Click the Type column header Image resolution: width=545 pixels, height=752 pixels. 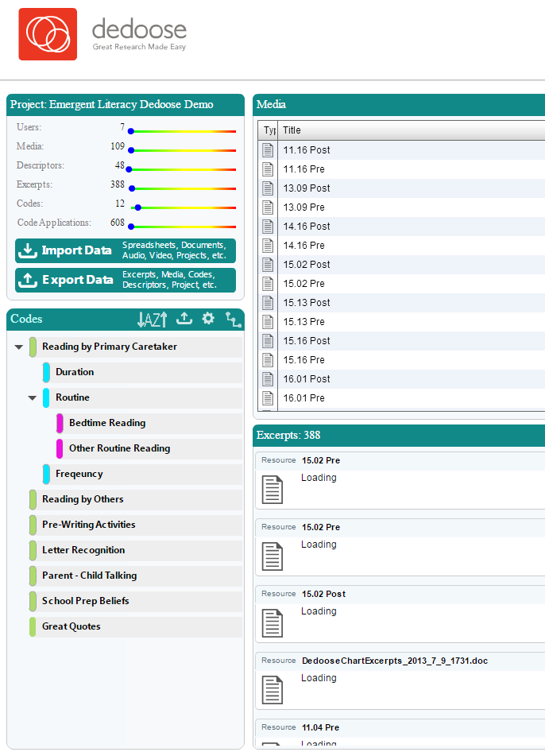268,130
